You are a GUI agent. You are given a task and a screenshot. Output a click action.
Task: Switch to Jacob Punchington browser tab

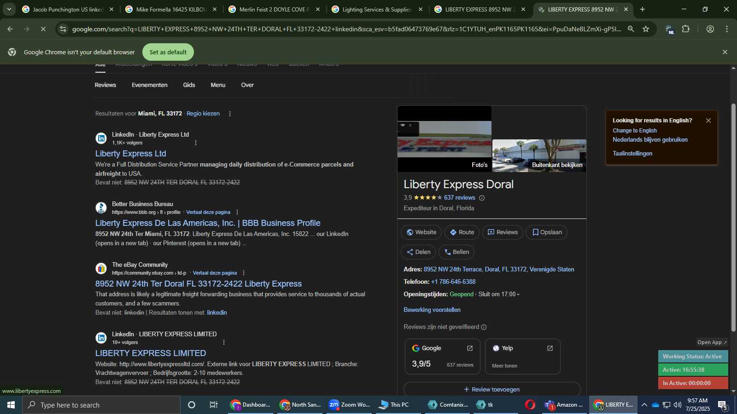pos(68,9)
